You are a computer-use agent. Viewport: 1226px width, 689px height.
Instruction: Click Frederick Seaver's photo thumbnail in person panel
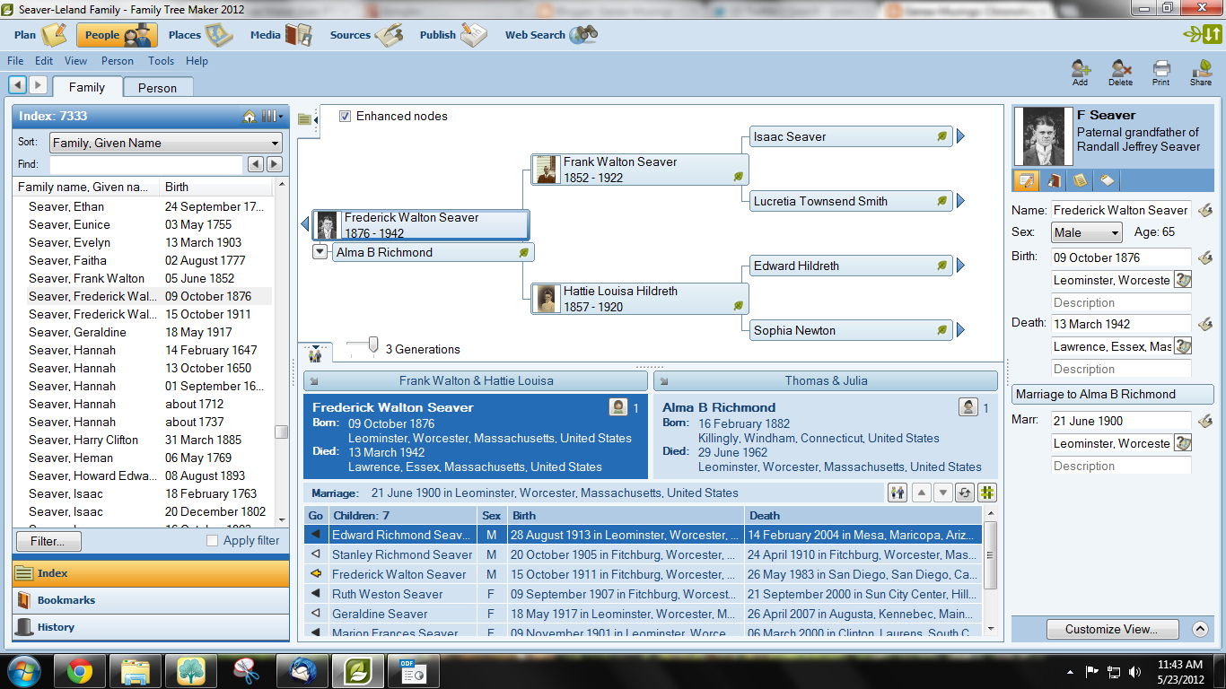[1044, 136]
